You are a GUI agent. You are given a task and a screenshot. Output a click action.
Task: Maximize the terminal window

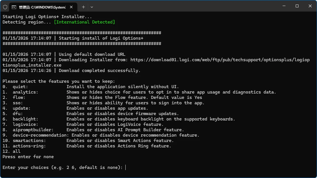tap(297, 6)
